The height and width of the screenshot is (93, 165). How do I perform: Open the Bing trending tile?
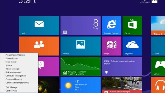(x=158, y=26)
